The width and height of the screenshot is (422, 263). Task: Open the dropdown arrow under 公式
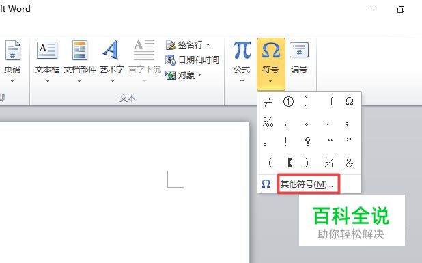[x=242, y=81]
